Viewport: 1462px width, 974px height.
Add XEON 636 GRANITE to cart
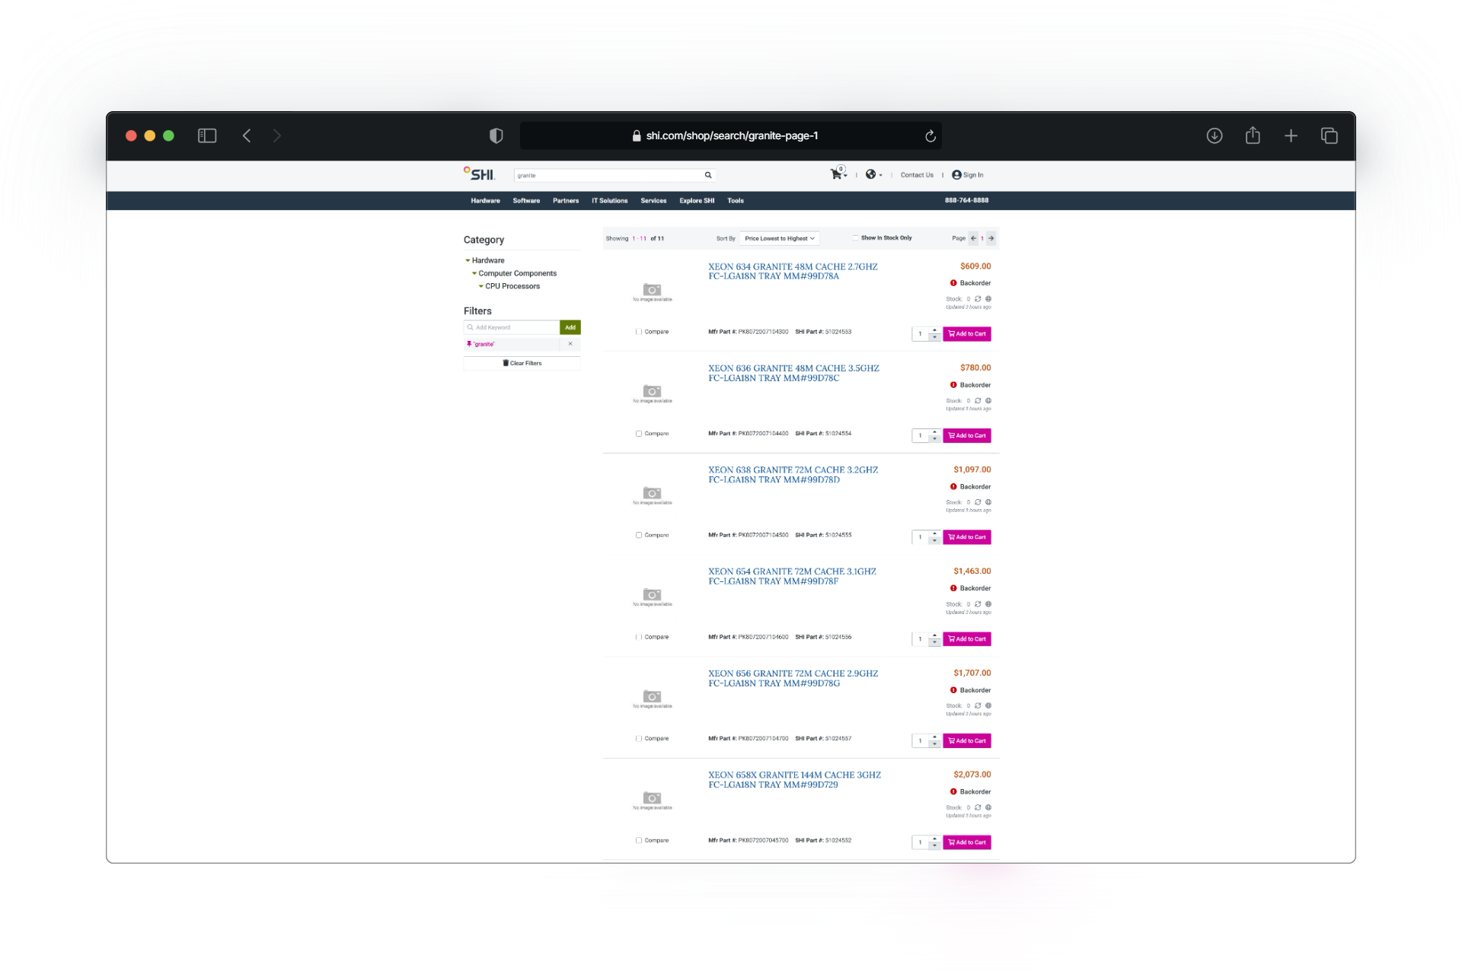(x=966, y=435)
